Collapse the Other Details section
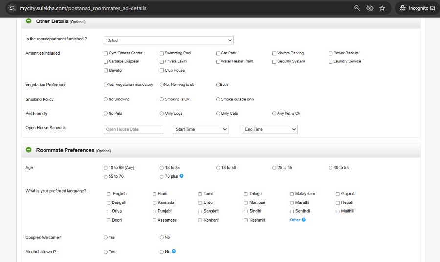 (29, 21)
